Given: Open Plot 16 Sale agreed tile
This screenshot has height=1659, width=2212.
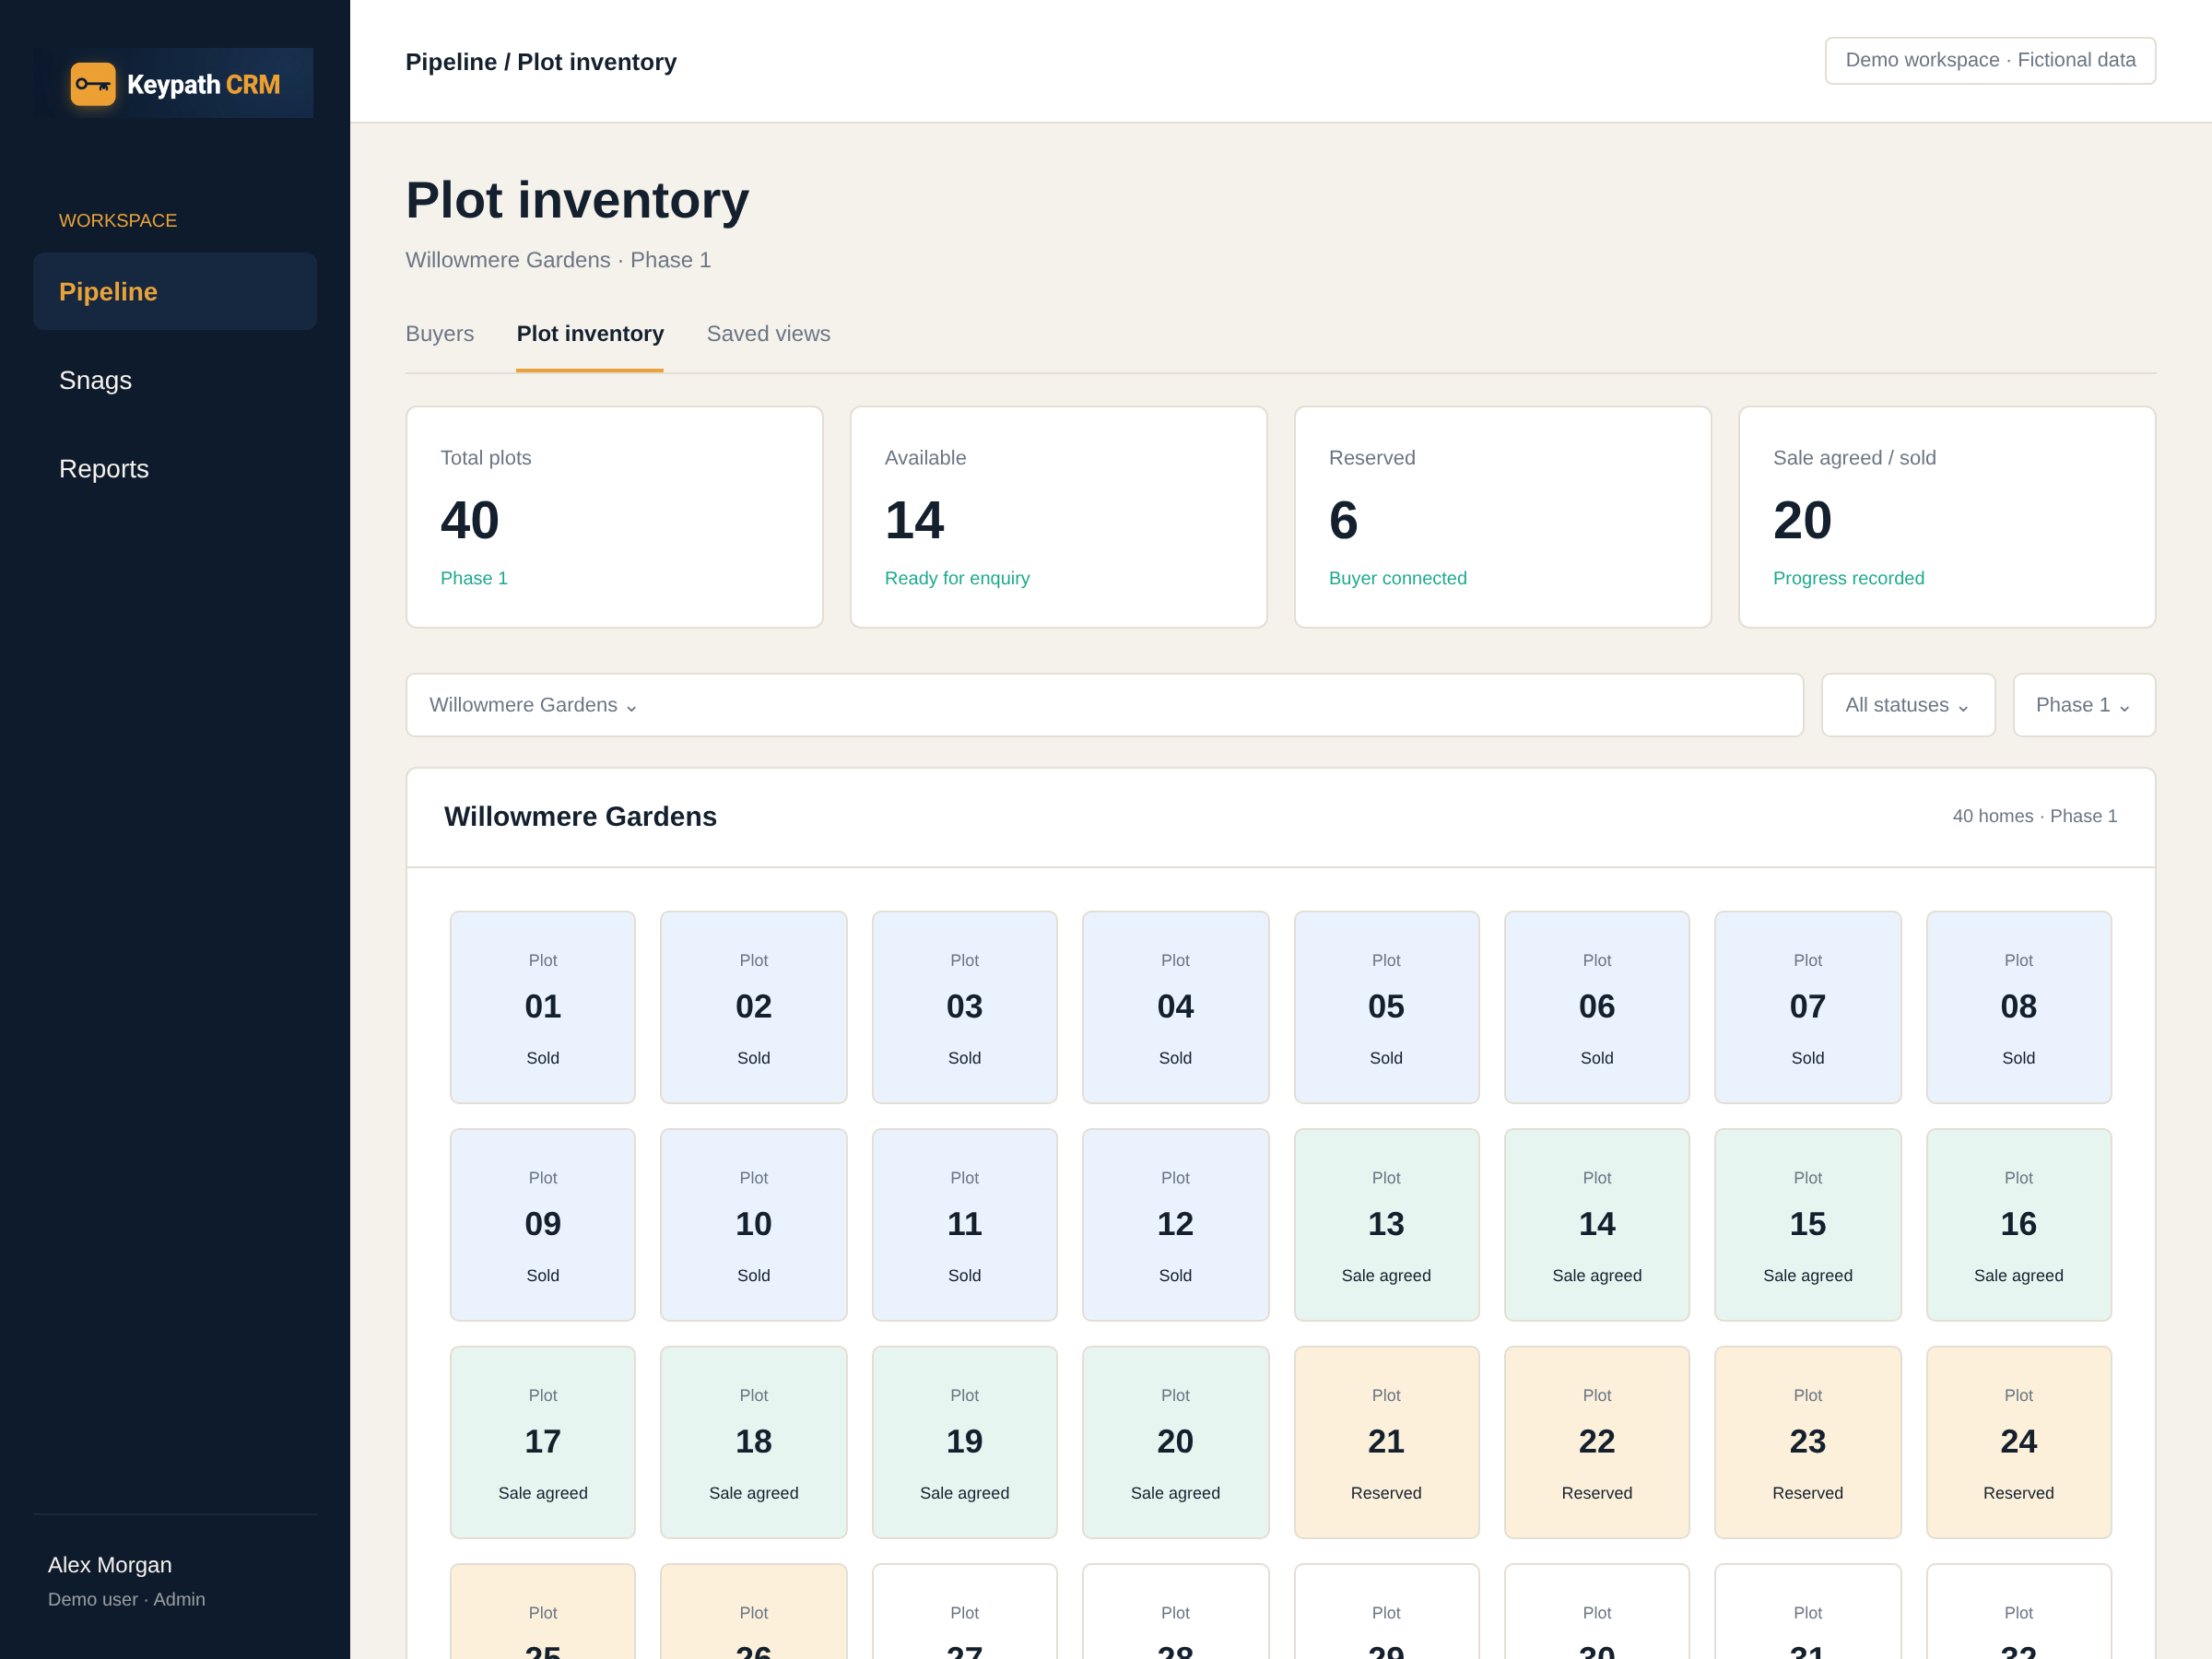Looking at the screenshot, I should (x=2018, y=1225).
